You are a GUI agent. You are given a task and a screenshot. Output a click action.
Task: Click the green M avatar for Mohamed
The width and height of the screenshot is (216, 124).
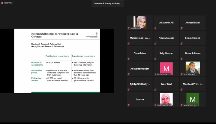click(x=193, y=98)
